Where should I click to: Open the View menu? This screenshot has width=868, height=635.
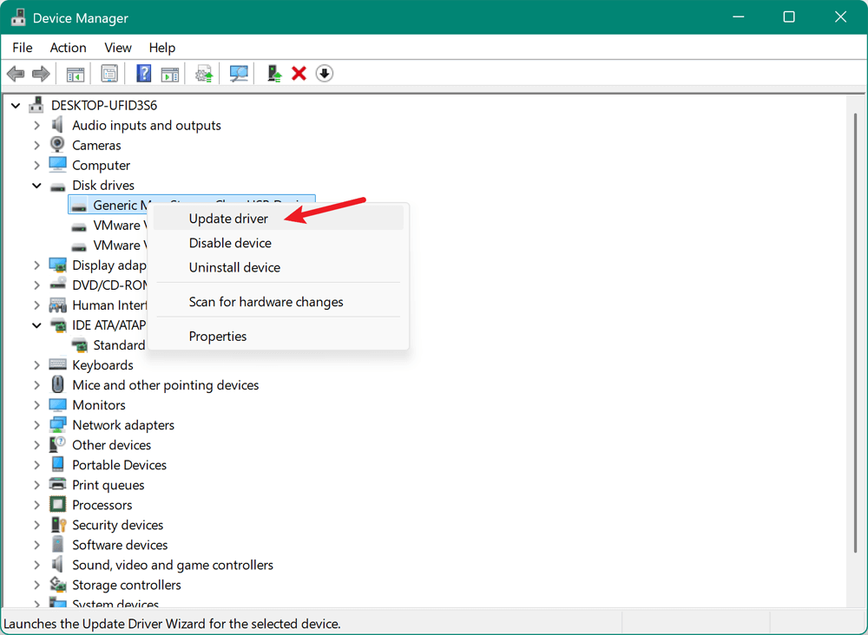coord(117,48)
